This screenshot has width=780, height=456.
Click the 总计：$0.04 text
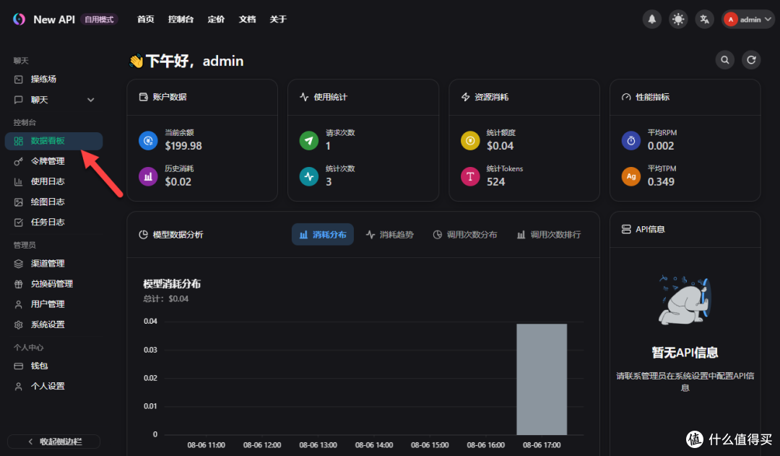[x=165, y=298]
